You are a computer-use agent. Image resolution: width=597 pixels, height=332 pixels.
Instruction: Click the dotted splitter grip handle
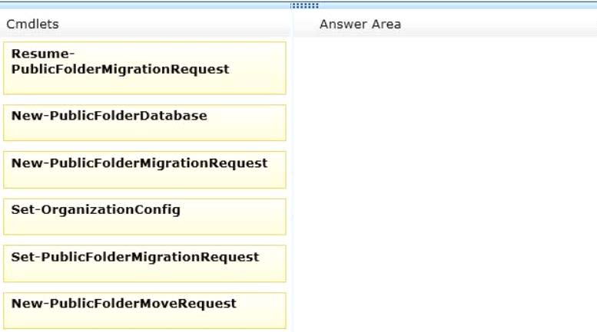pyautogui.click(x=304, y=5)
